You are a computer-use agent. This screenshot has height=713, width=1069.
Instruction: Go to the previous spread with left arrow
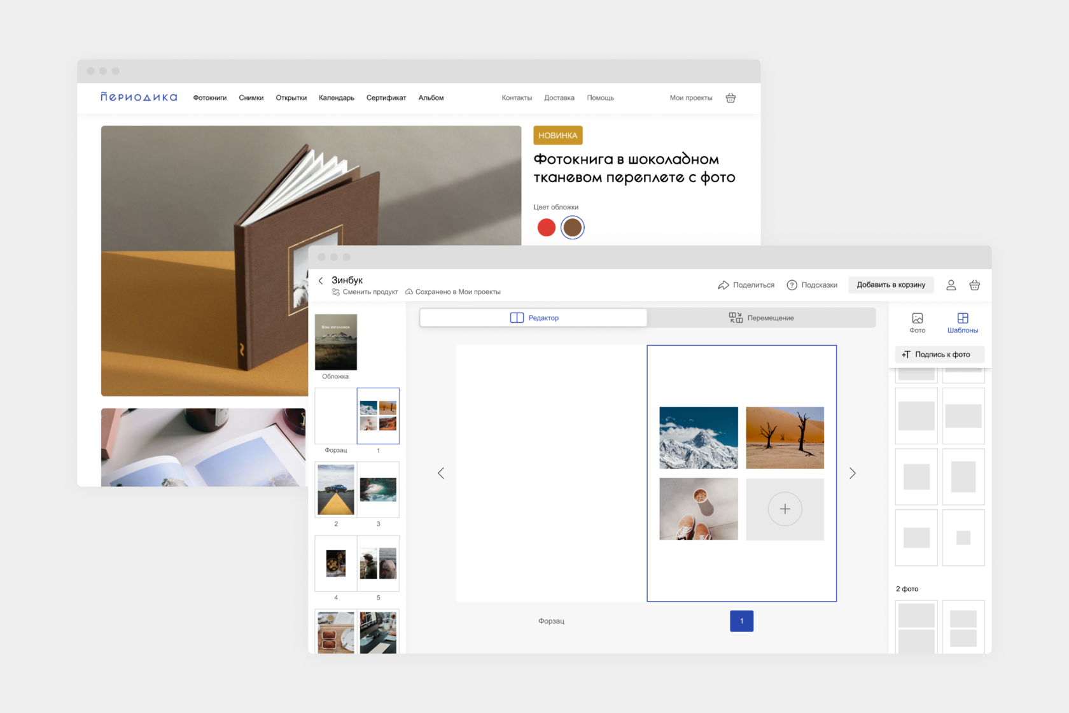pos(441,473)
